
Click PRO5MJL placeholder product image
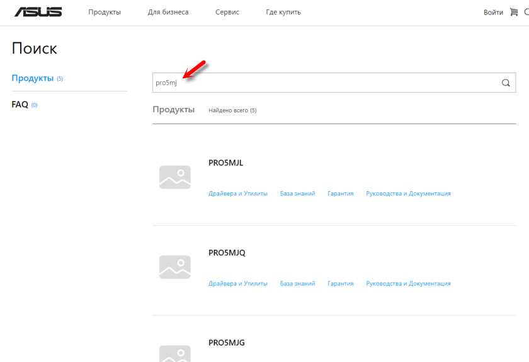pyautogui.click(x=175, y=177)
